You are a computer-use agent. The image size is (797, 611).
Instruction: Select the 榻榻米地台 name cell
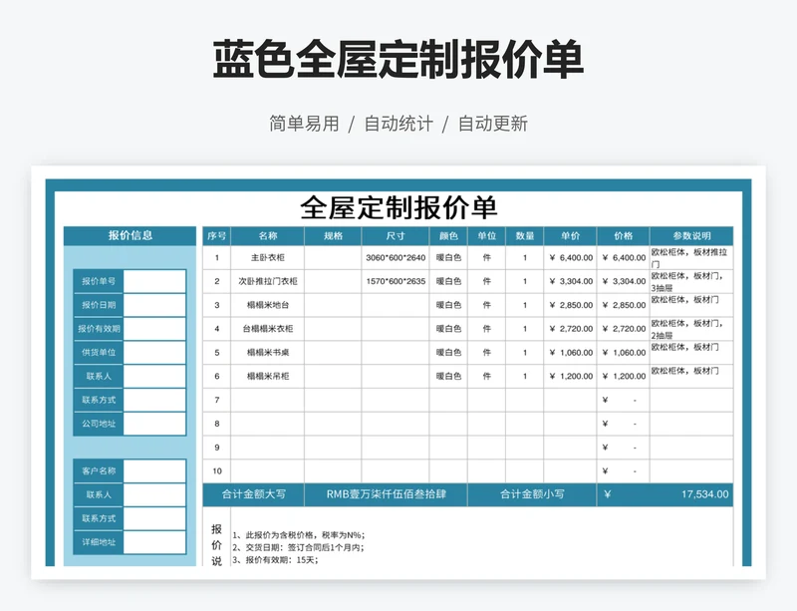click(x=267, y=305)
